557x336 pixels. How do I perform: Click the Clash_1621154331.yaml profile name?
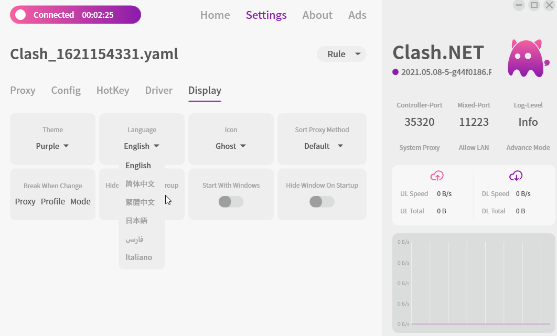click(94, 54)
